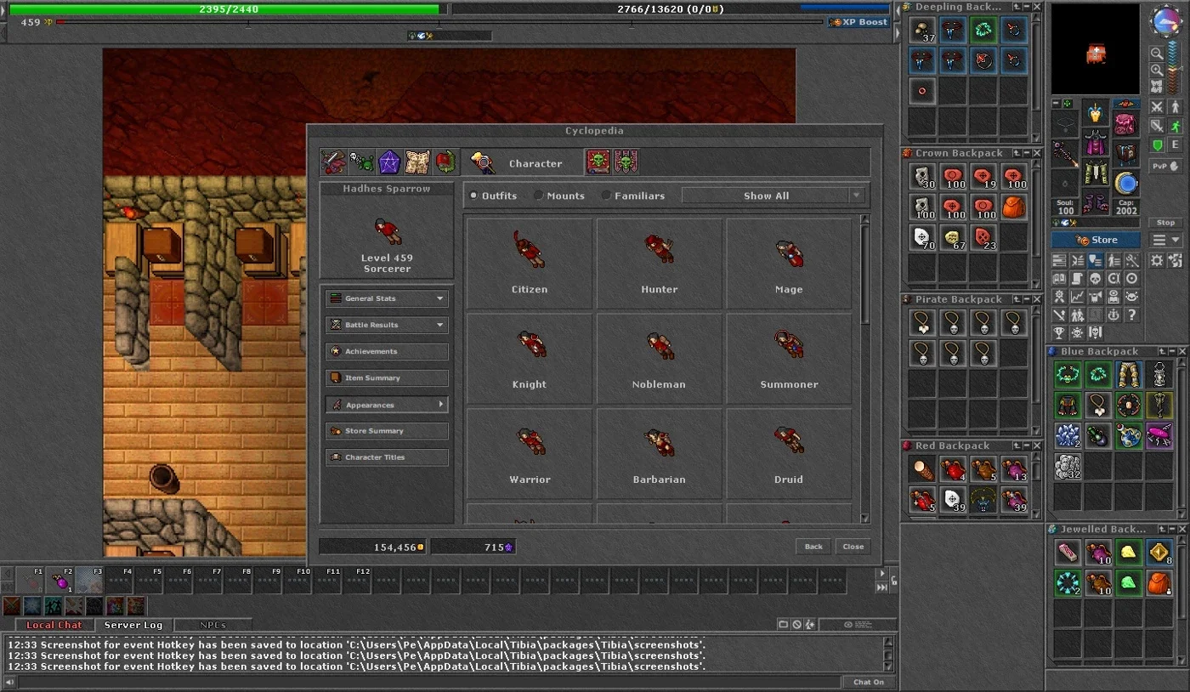Select the Familiars radio button

pyautogui.click(x=606, y=196)
